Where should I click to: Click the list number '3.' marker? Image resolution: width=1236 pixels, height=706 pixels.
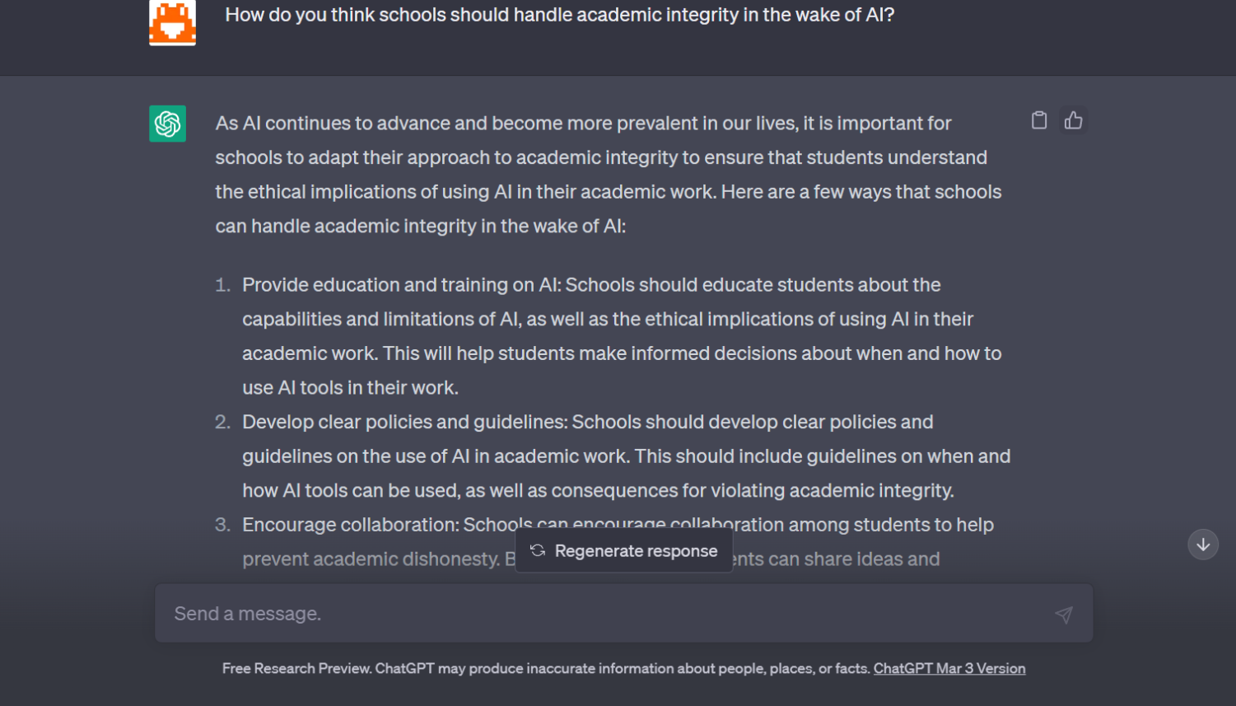click(x=222, y=525)
